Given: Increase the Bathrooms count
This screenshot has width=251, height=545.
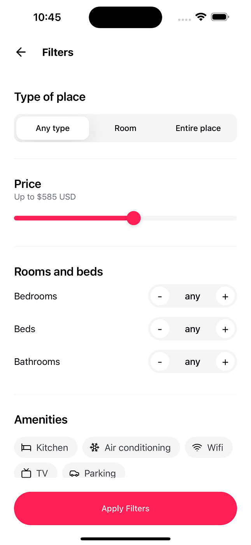Looking at the screenshot, I should click(225, 362).
